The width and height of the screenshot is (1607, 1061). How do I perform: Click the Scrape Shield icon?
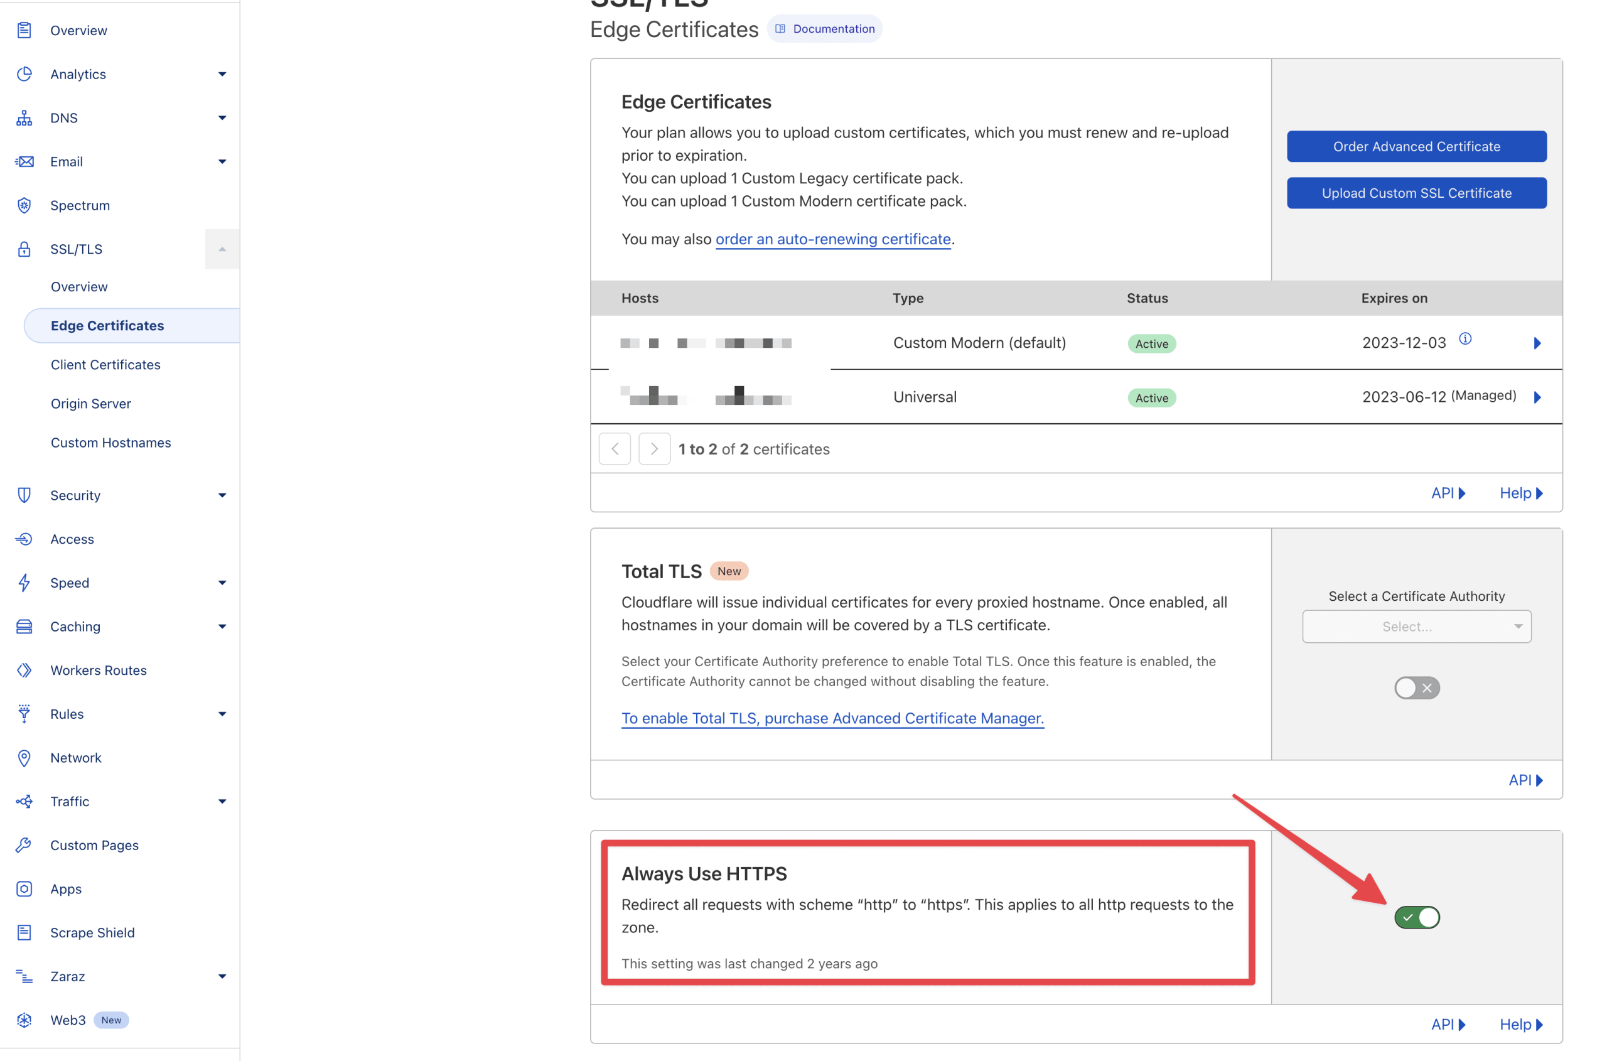(x=24, y=932)
